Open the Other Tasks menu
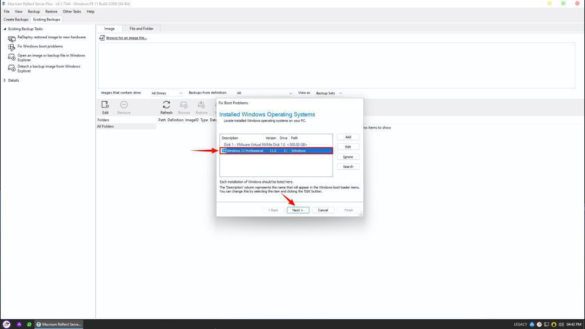The height and width of the screenshot is (329, 585). click(x=71, y=11)
